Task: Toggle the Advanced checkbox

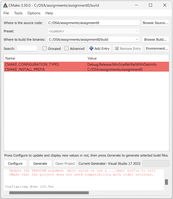Action: [x=67, y=48]
